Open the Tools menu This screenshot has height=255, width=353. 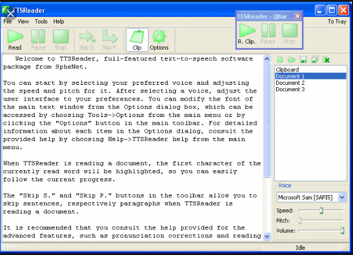(x=41, y=22)
